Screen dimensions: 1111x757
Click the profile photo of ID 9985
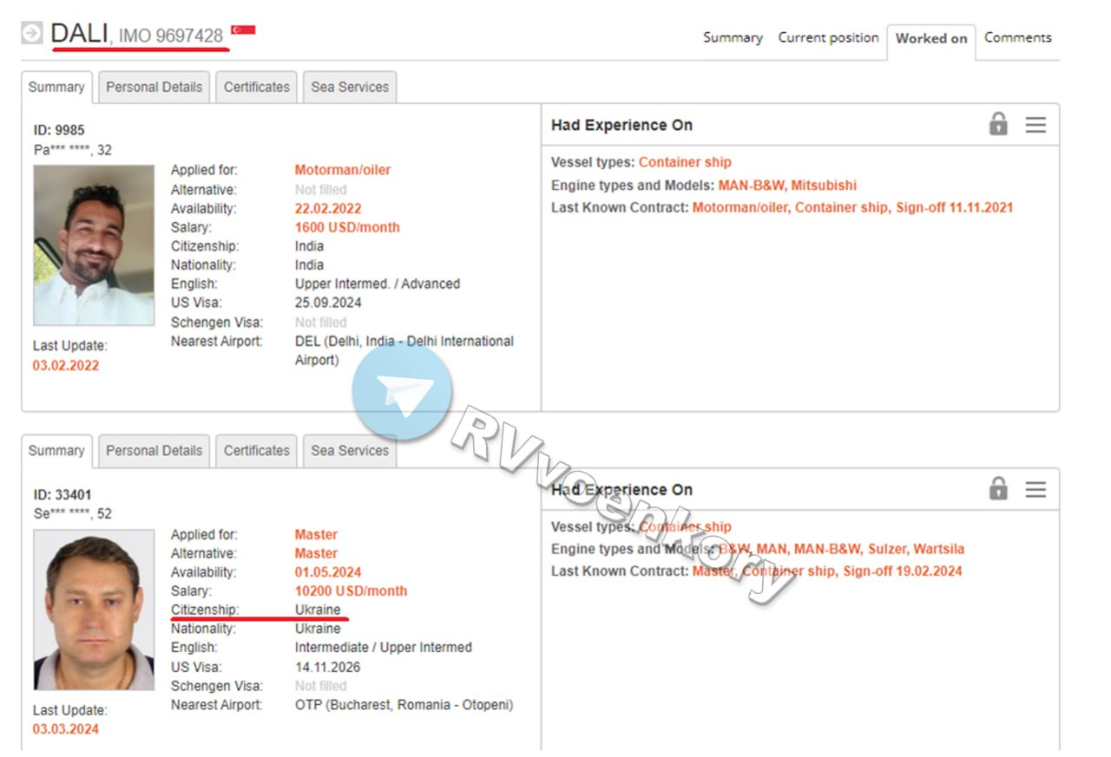point(94,245)
